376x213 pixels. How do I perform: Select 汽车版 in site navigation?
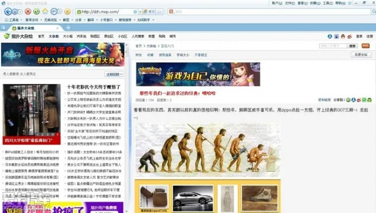pyautogui.click(x=81, y=36)
